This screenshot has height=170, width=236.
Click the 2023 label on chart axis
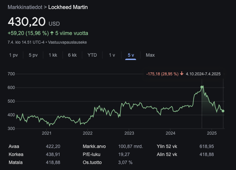click(129, 133)
